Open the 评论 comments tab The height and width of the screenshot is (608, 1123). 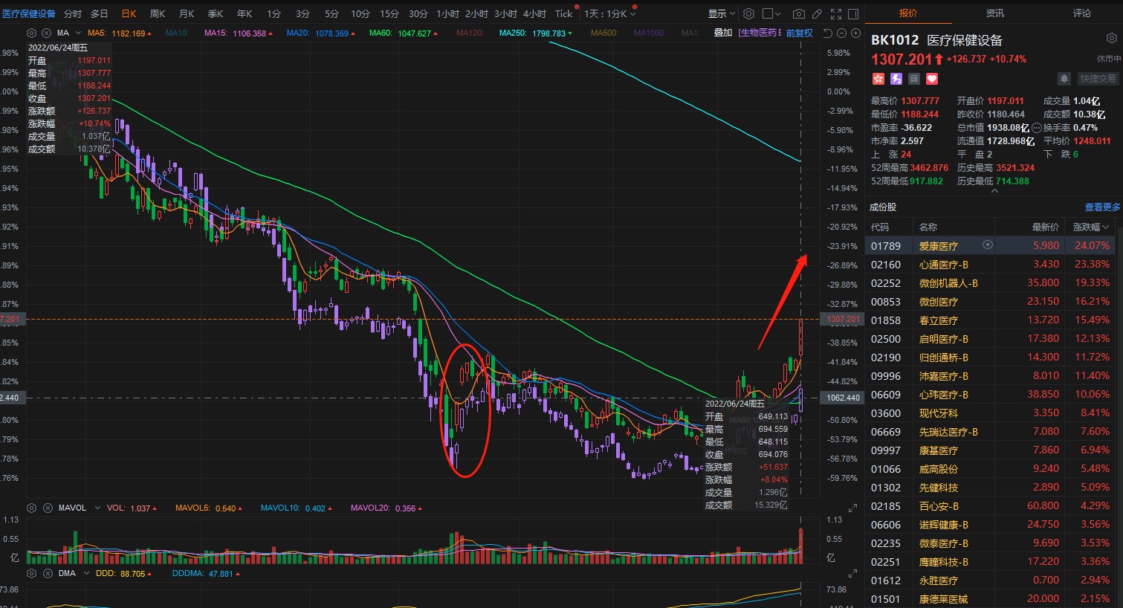1082,13
